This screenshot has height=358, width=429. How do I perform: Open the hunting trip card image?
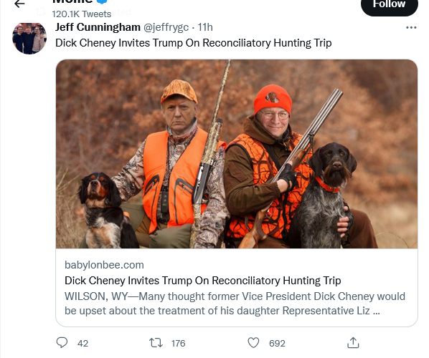tap(237, 154)
